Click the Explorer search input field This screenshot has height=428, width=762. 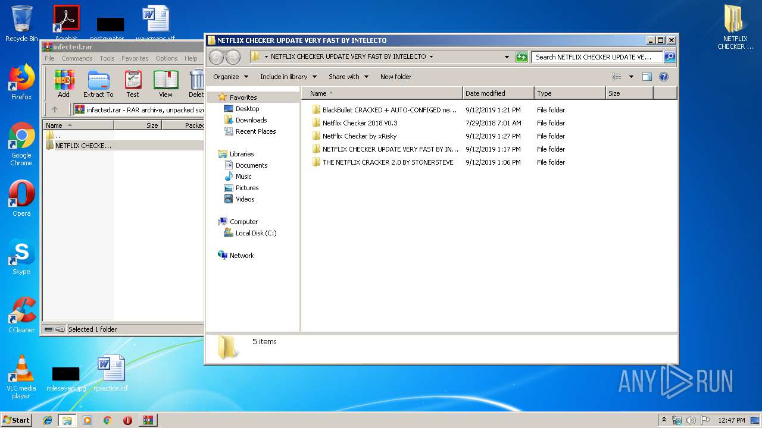(x=597, y=57)
